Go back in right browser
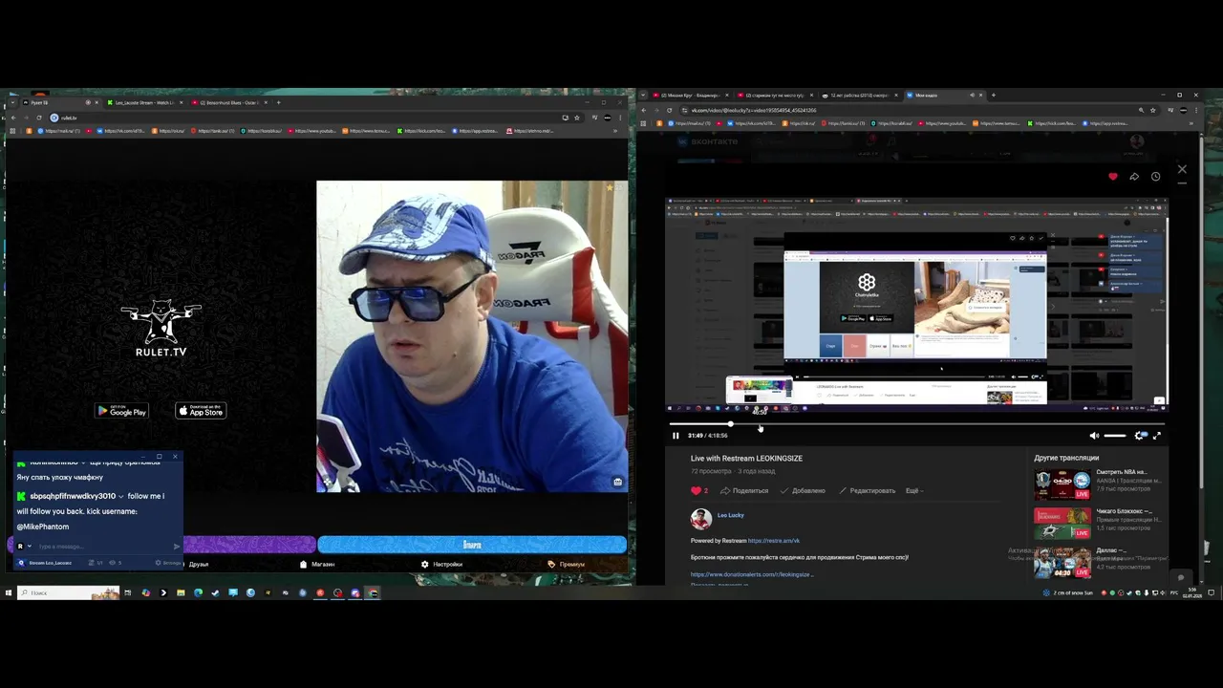The image size is (1223, 688). [x=644, y=110]
